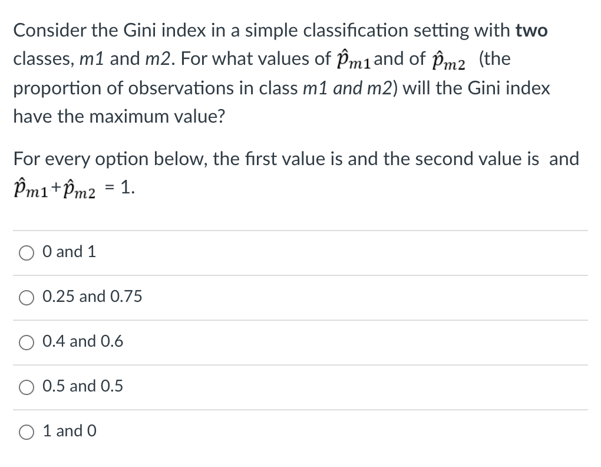Click the "0.5 and 0.5" answer label

[x=82, y=386]
